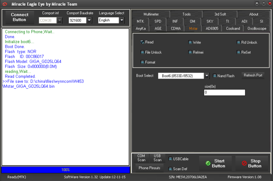Check the ReSet option

point(238,52)
